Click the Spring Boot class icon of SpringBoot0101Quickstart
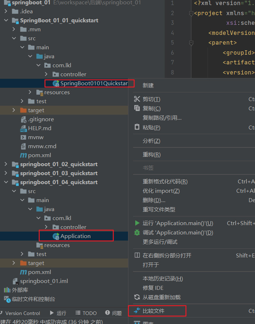This screenshot has height=324, width=255. (56, 83)
